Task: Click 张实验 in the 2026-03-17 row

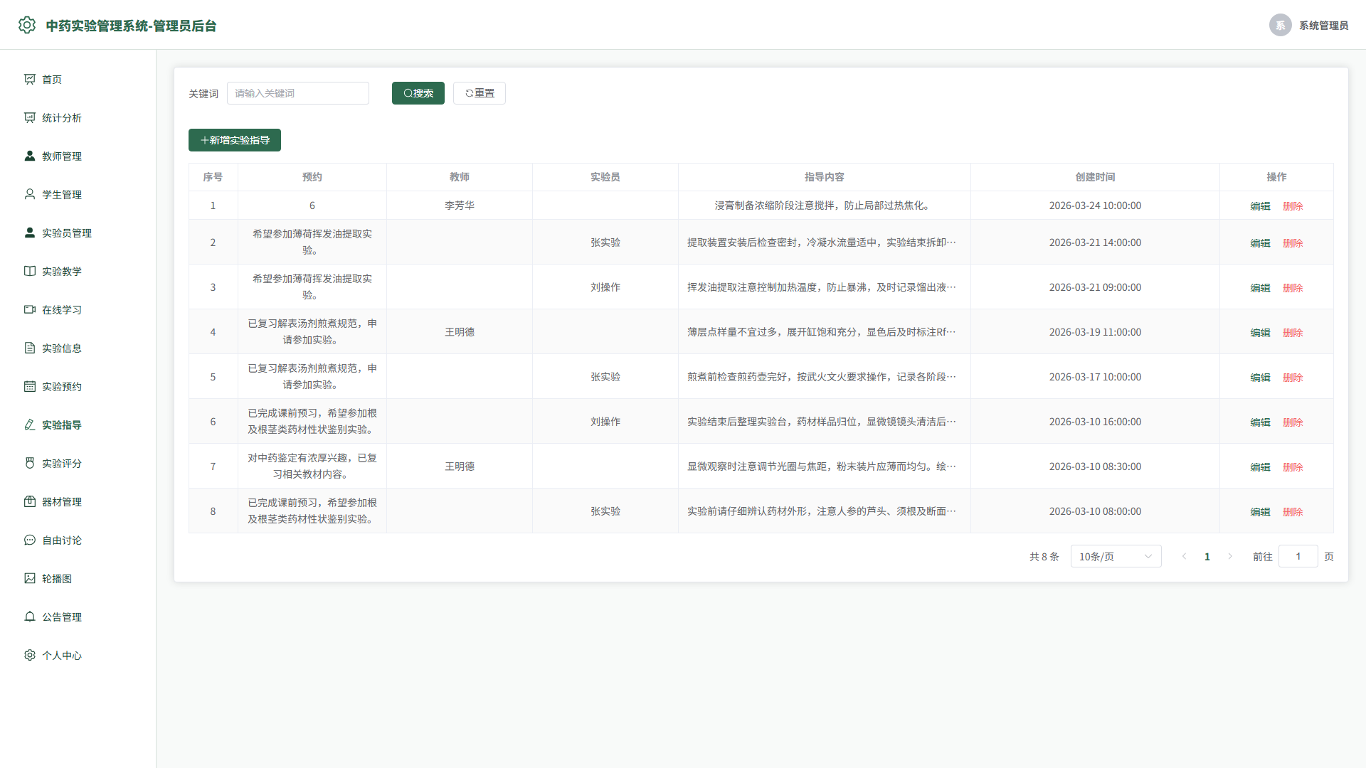Action: tap(605, 377)
